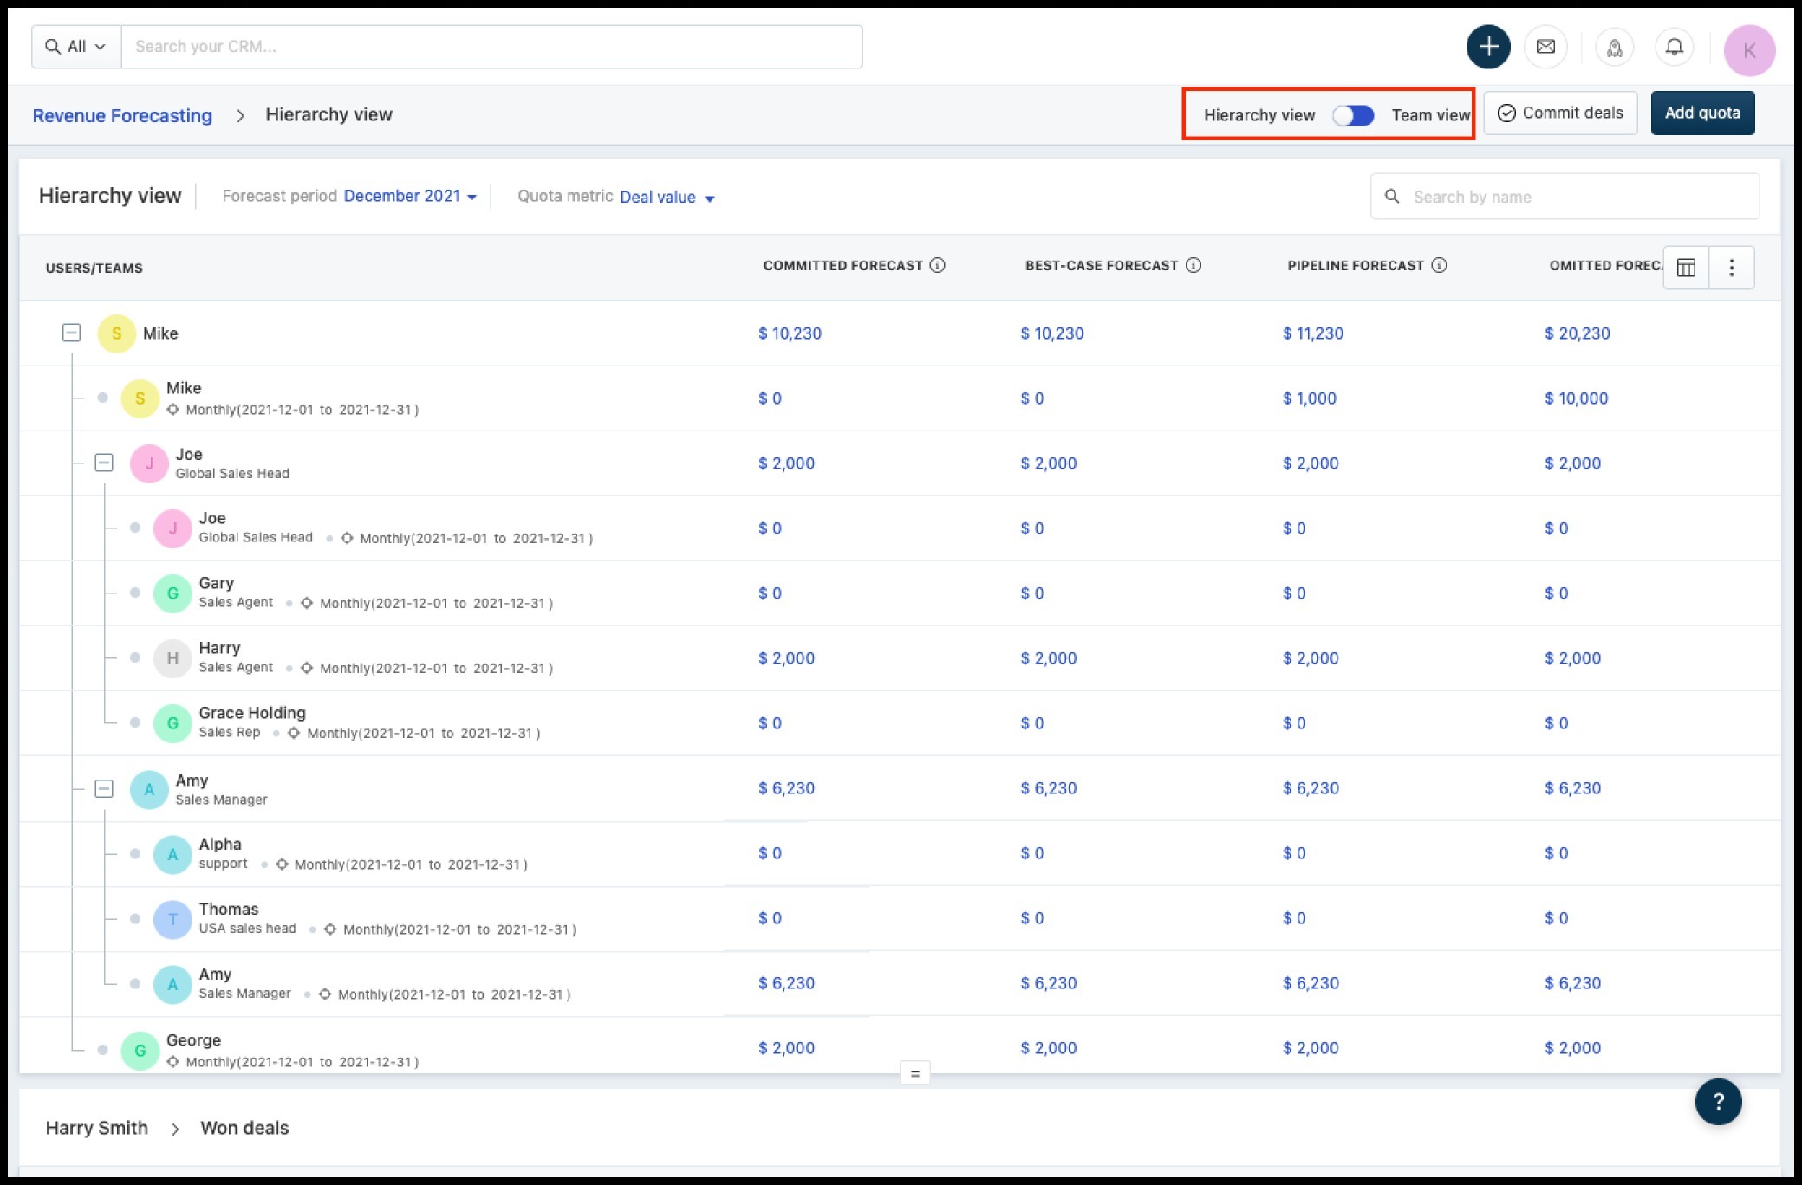The height and width of the screenshot is (1185, 1802).
Task: Open the three-dot more options menu
Action: (x=1731, y=268)
